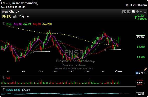Click the Vol indicator label
This screenshot has height=97, width=148.
click(x=8, y=78)
